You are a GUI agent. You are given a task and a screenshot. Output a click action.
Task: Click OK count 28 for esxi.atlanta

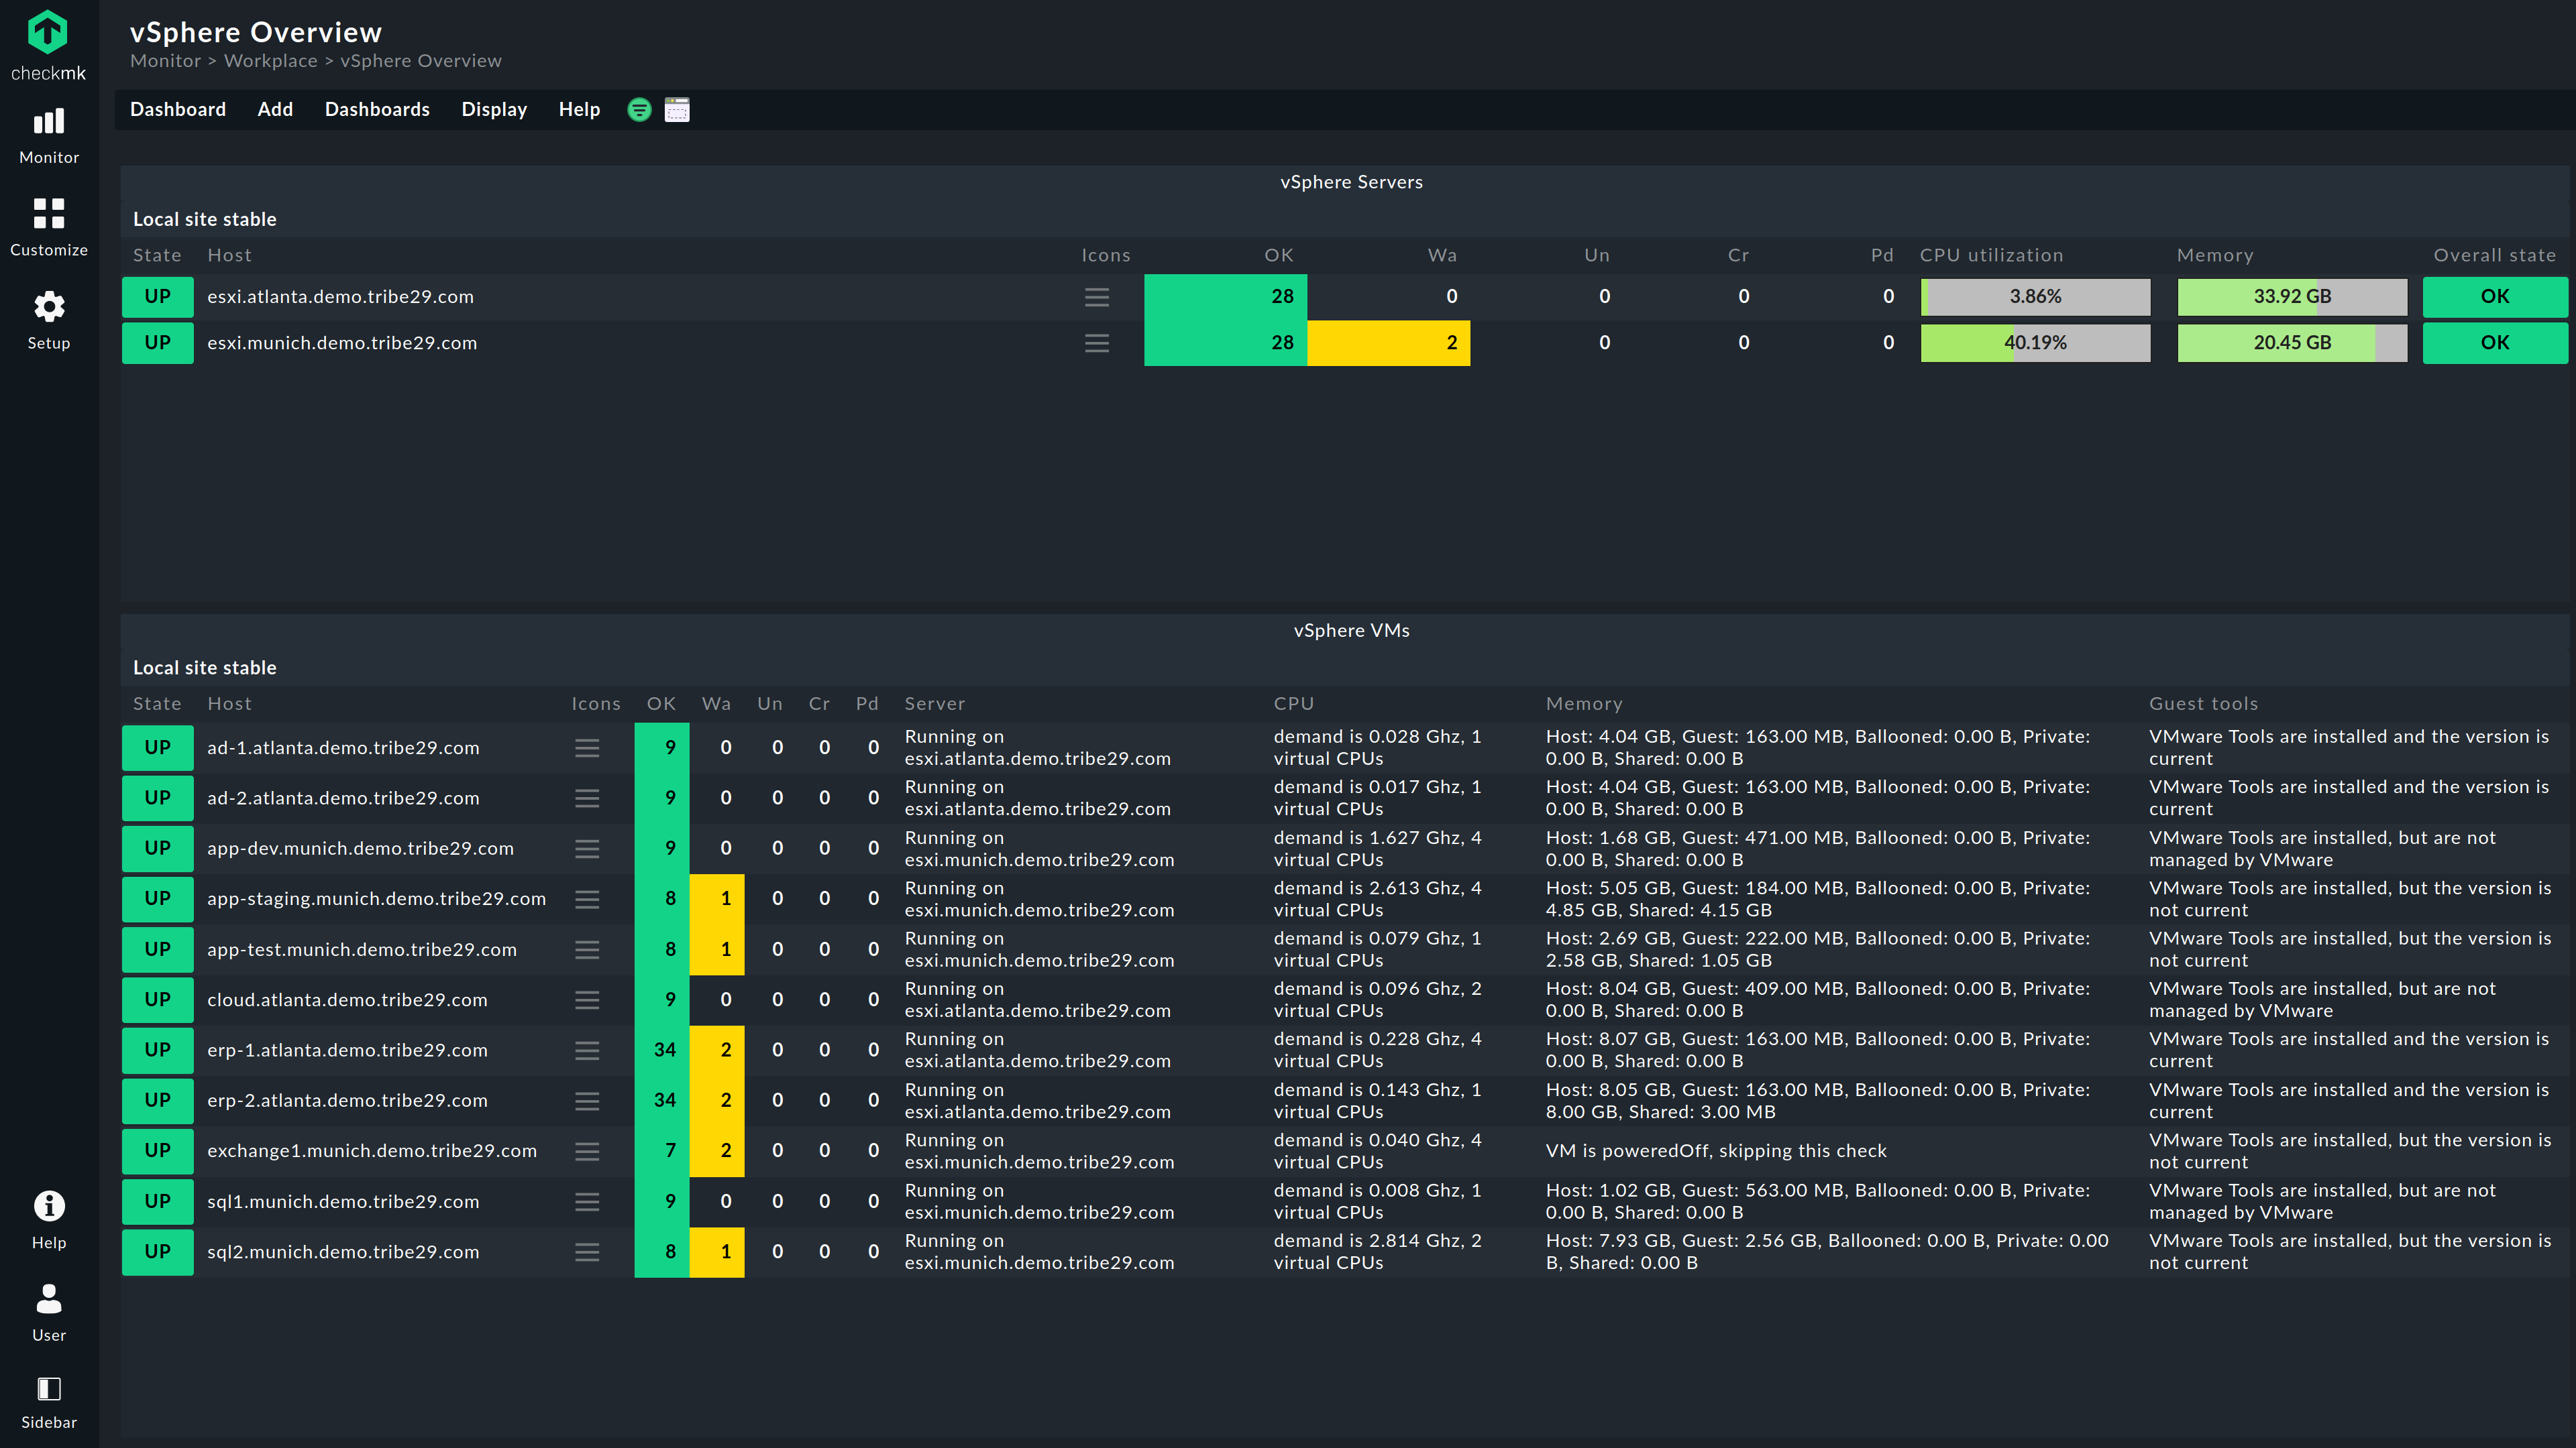click(x=1226, y=297)
